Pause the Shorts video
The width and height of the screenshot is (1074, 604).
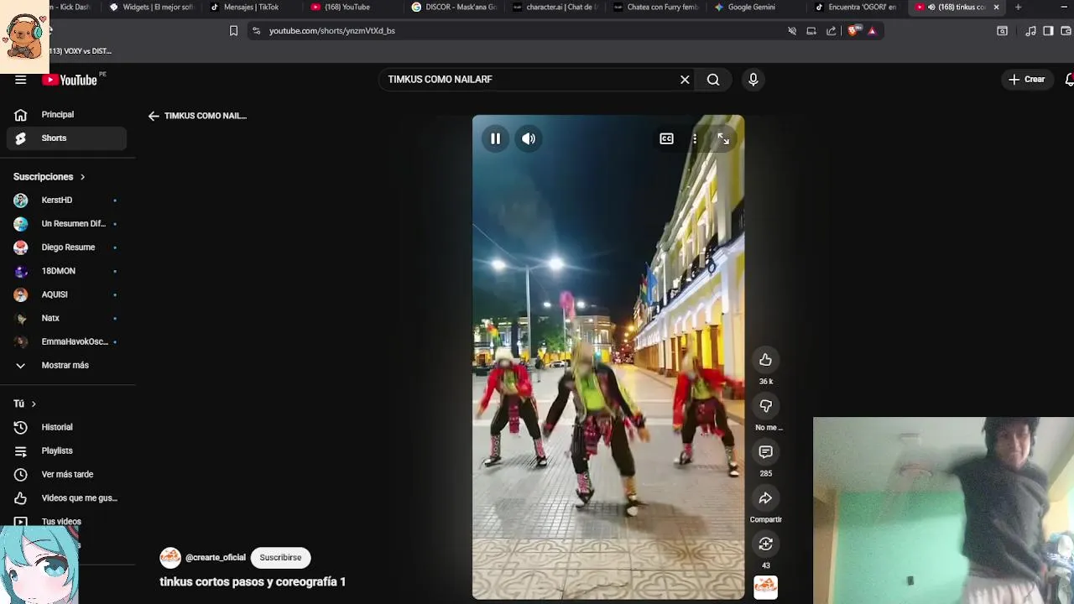[495, 138]
